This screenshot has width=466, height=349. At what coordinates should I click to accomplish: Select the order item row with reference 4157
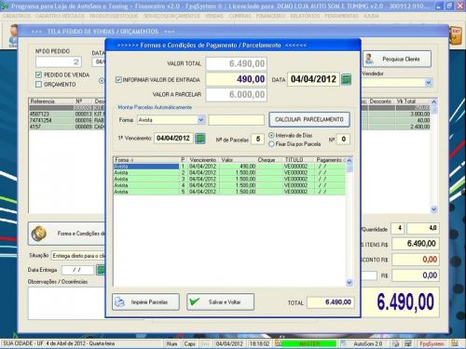[x=67, y=127]
